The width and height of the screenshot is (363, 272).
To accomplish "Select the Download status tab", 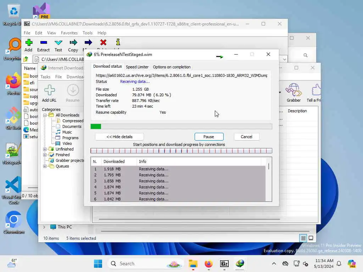I will [x=107, y=66].
